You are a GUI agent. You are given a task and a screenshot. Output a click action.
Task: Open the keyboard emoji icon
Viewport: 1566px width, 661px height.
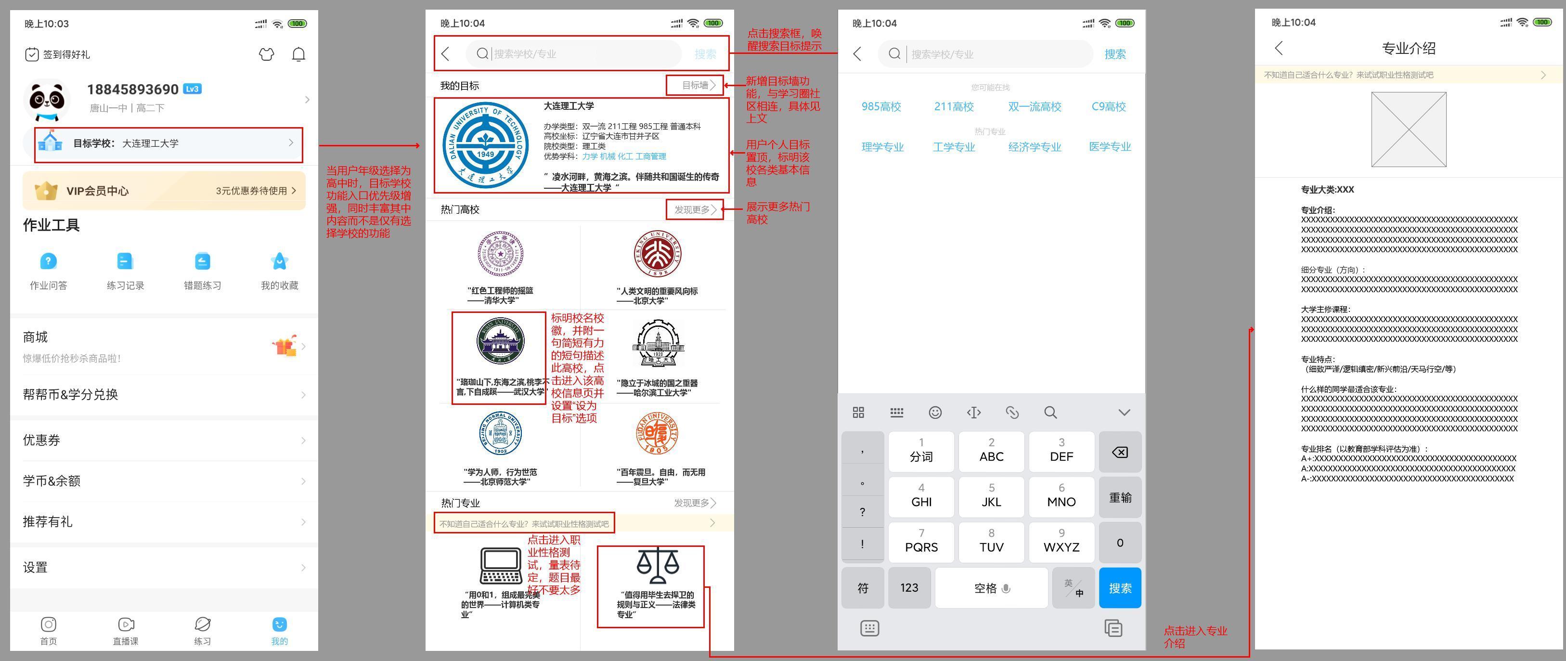tap(935, 412)
